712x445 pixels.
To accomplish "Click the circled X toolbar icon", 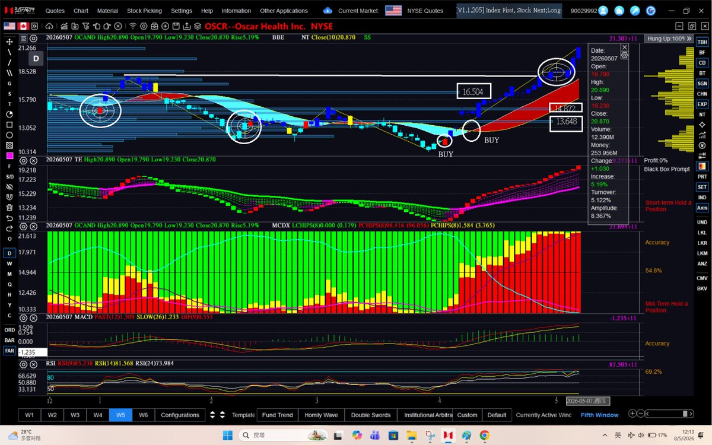I will point(118,26).
